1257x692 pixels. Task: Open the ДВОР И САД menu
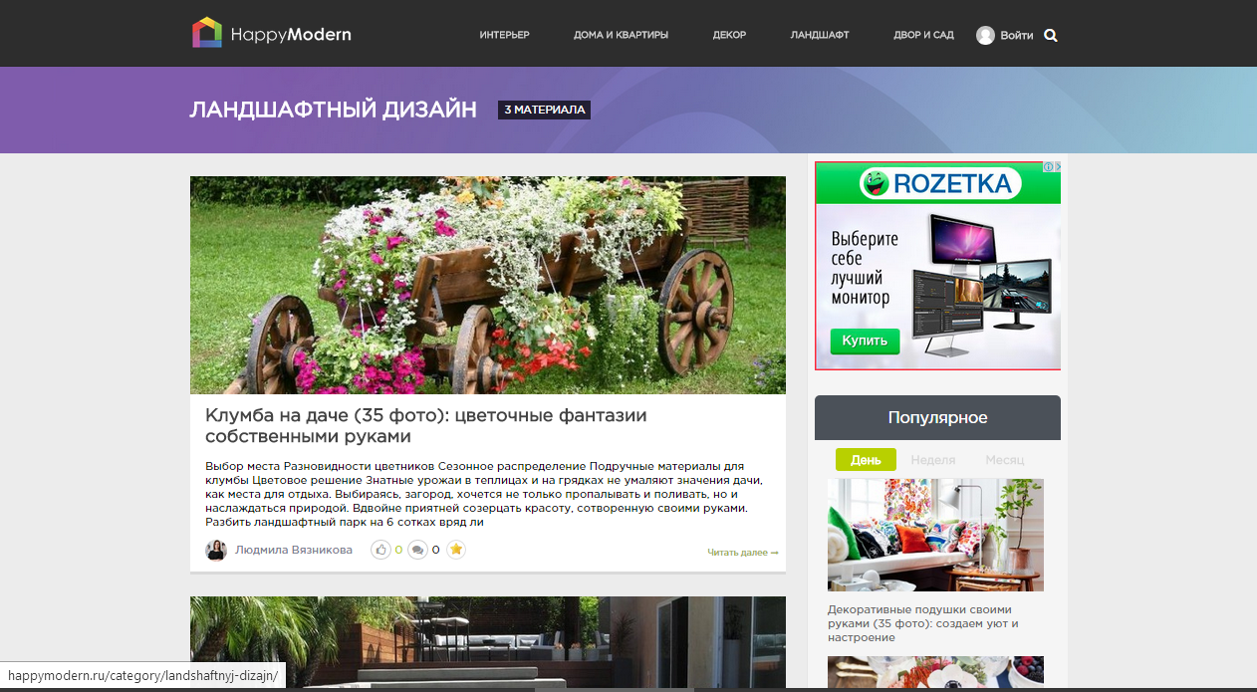923,35
